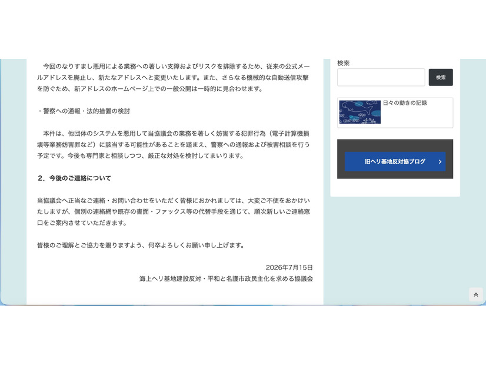The height and width of the screenshot is (365, 486).
Task: Click the scroll-to-top double chevron icon
Action: point(476,294)
